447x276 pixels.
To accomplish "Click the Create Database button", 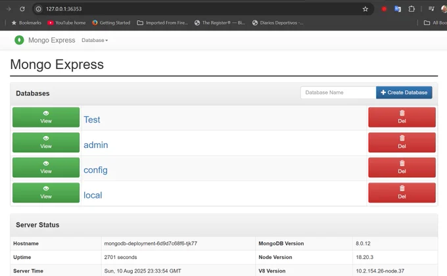I will tap(404, 93).
